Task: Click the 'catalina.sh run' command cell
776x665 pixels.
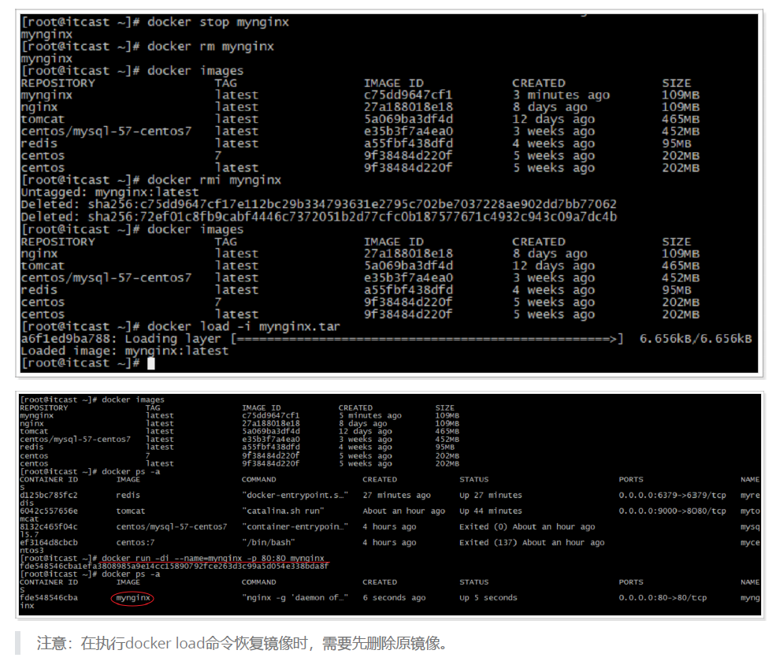Action: (283, 511)
